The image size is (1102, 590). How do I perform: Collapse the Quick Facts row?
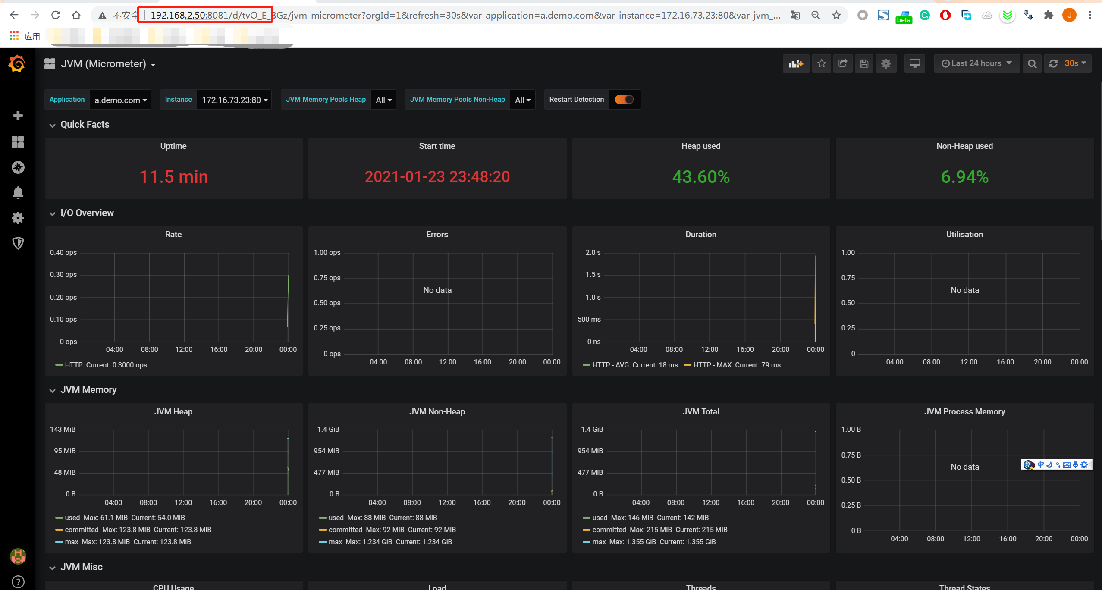pyautogui.click(x=85, y=125)
